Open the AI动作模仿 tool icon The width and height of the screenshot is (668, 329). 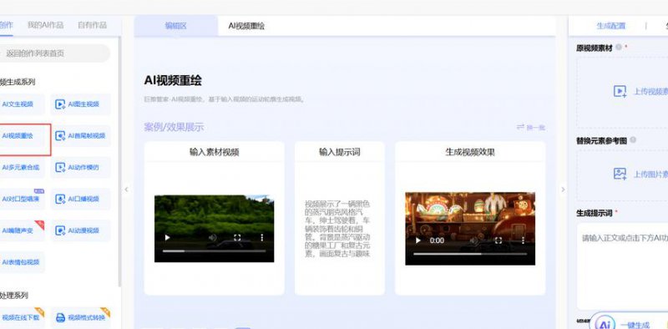pos(60,168)
